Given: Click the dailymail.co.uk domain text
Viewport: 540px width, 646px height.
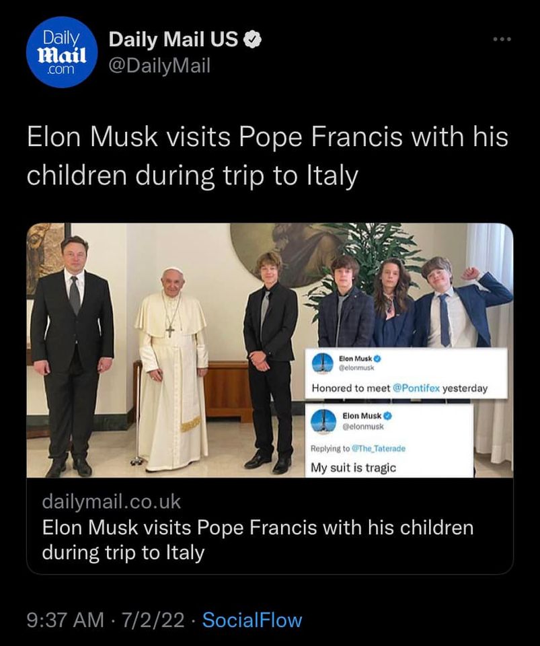Looking at the screenshot, I should point(111,501).
